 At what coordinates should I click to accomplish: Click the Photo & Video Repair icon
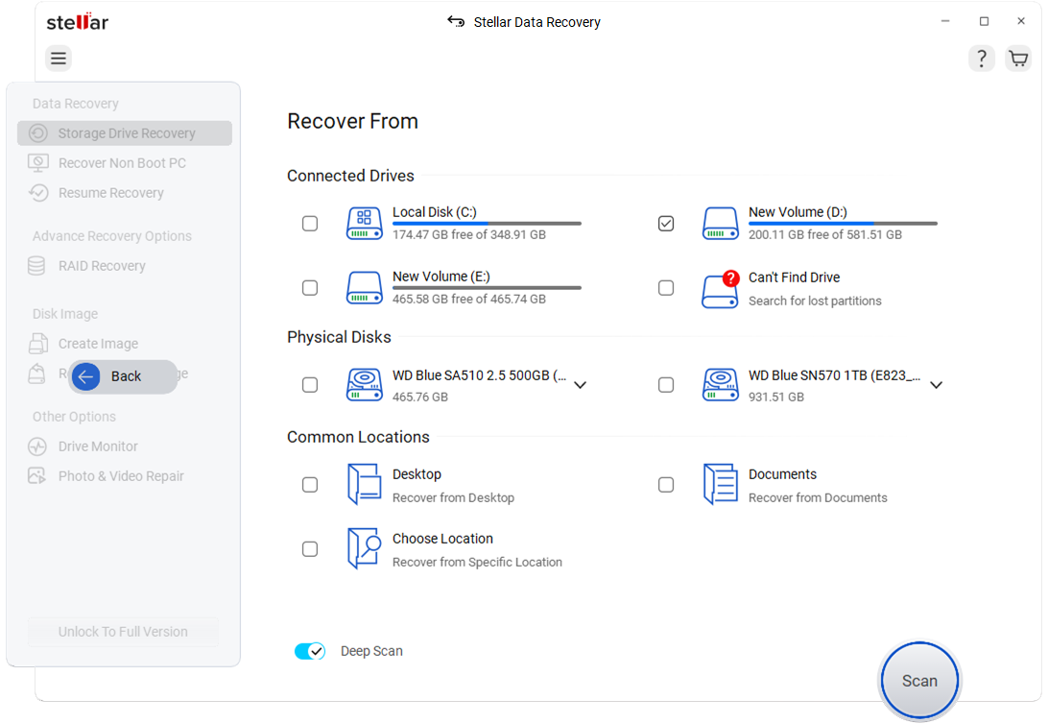[36, 475]
